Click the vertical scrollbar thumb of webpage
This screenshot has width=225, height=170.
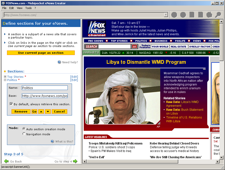click(x=221, y=42)
